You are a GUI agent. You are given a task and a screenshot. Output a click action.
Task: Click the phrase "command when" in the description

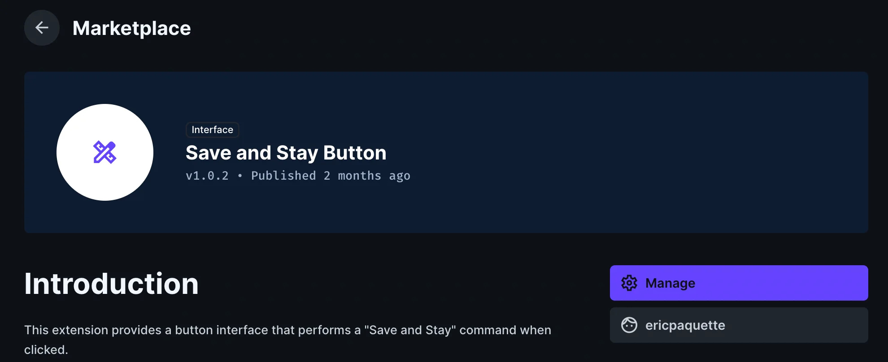click(505, 330)
